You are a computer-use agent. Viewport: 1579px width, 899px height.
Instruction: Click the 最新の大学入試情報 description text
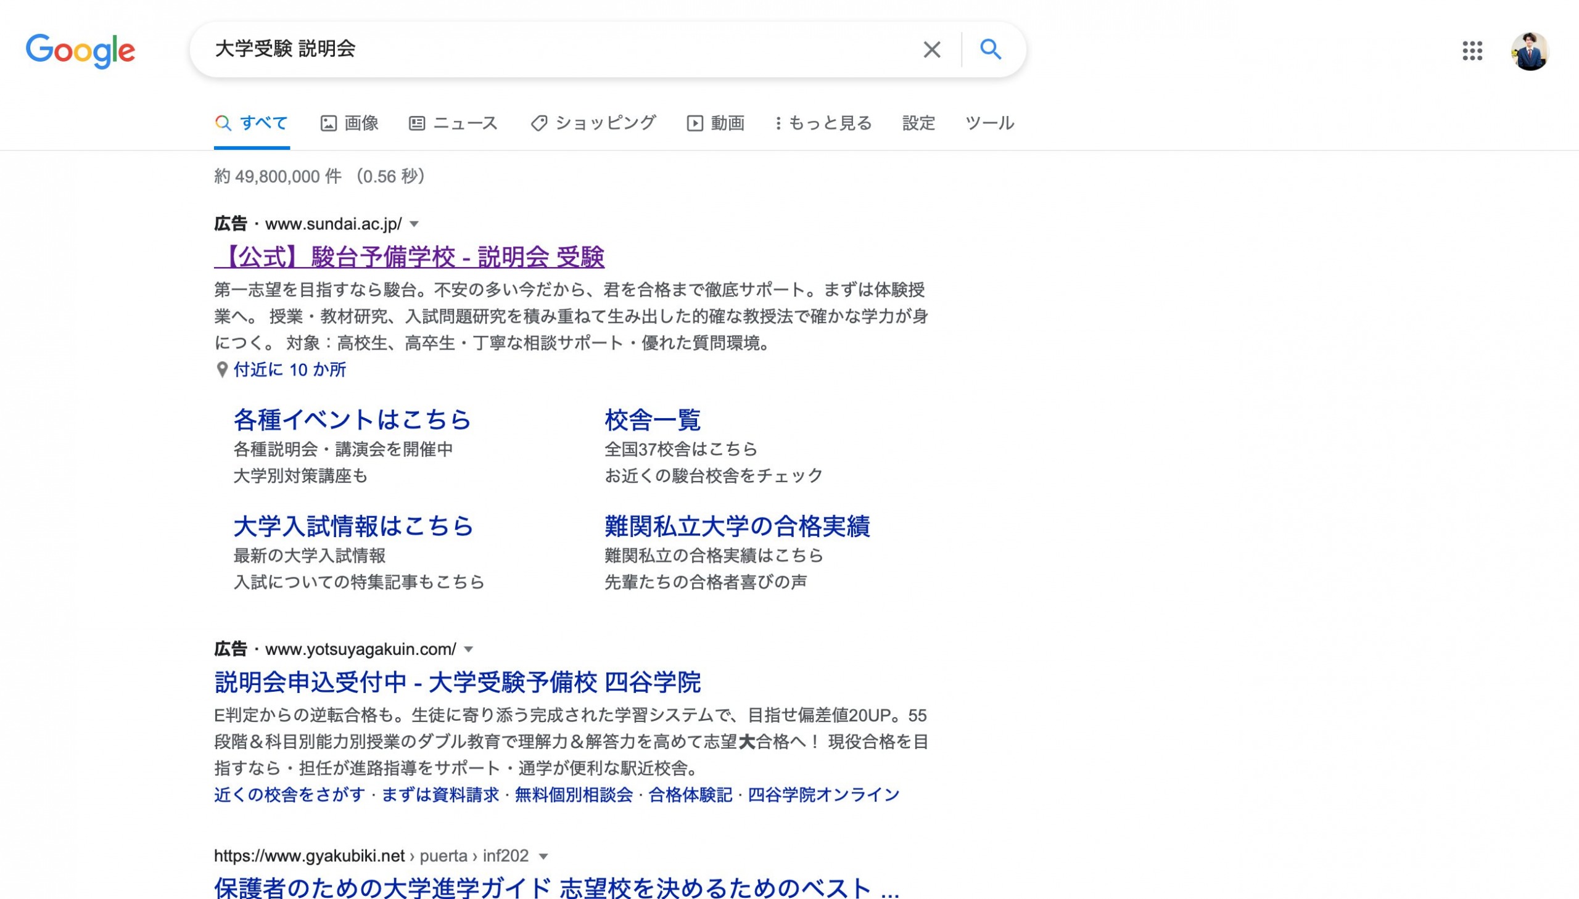(310, 555)
